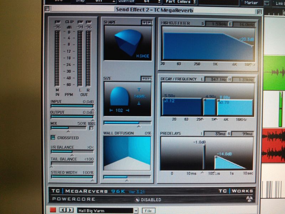This screenshot has width=285, height=214.
Task: Adjust the OUTPUT level slider
Action: 72,117
